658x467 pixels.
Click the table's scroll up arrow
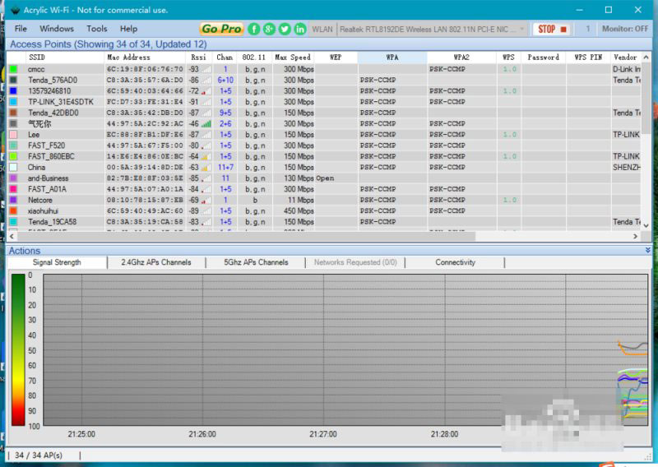pos(646,57)
